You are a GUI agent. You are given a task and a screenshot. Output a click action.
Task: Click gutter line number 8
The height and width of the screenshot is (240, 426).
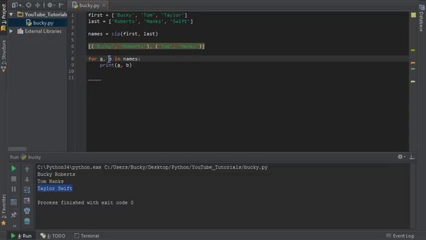tap(73, 59)
